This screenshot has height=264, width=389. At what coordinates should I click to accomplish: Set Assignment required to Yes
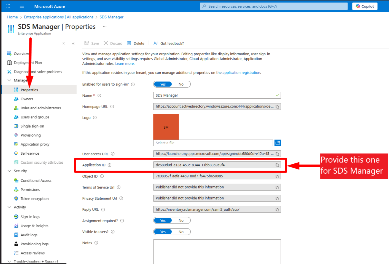(x=163, y=220)
